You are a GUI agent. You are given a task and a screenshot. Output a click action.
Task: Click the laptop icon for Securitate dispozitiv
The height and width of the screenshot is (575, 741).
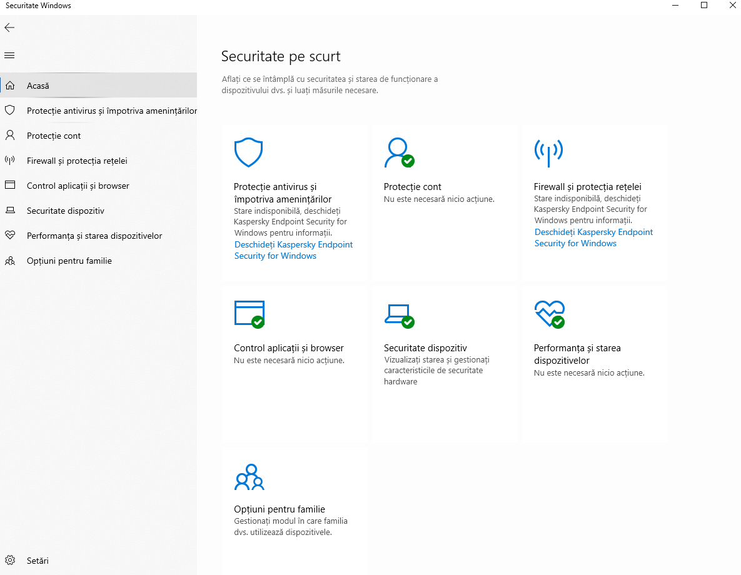399,314
